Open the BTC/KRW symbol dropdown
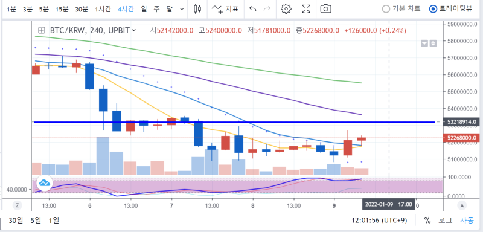483x232 pixels. click(x=93, y=30)
